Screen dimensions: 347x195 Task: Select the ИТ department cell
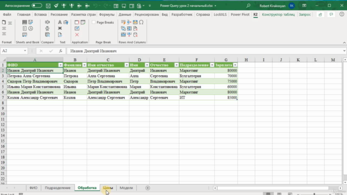click(196, 97)
